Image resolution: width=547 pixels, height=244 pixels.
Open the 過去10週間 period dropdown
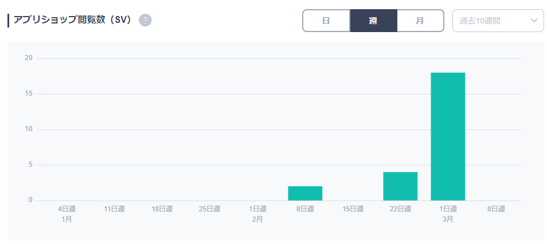coord(490,21)
